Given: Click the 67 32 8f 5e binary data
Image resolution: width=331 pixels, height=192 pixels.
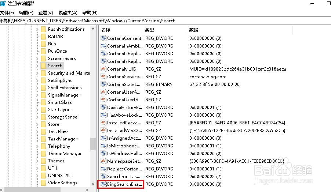Looking at the screenshot, I should (x=214, y=84).
